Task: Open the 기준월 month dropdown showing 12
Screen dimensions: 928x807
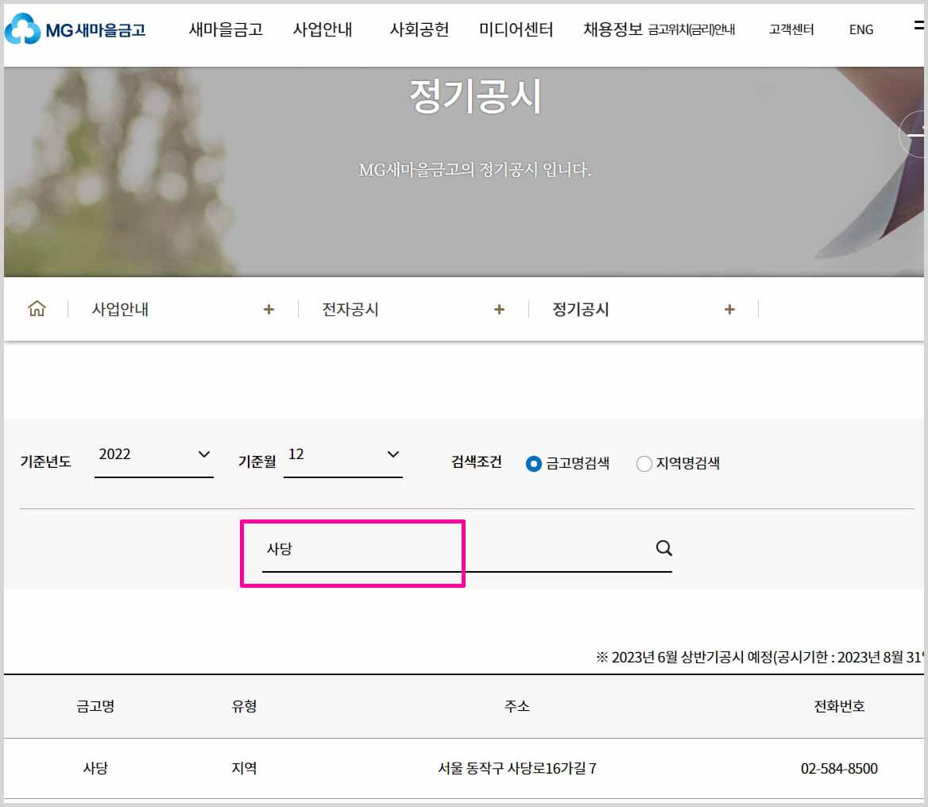Action: click(342, 454)
